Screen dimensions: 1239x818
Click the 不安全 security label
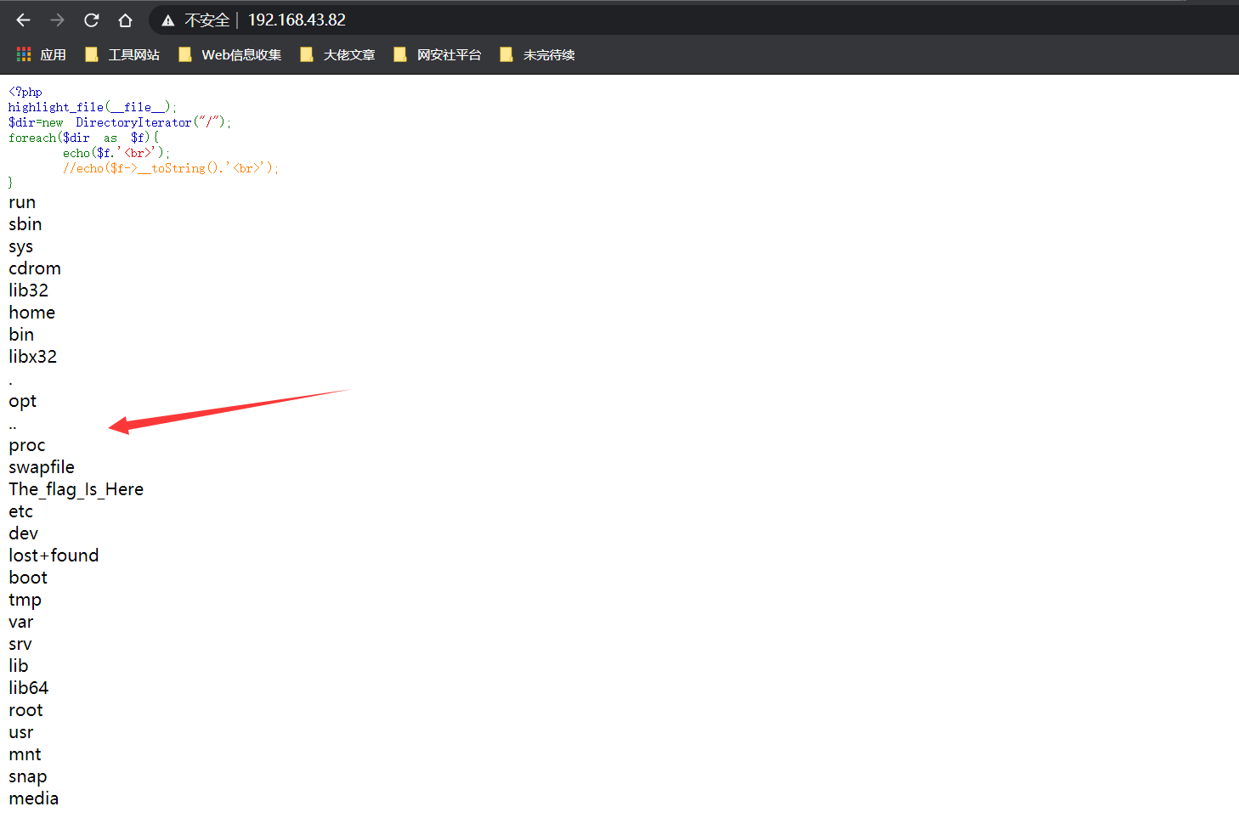point(206,20)
